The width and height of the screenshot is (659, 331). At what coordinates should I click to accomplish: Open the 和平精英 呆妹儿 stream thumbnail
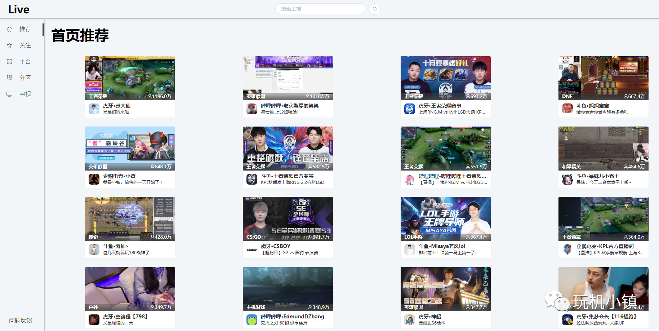[604, 149]
